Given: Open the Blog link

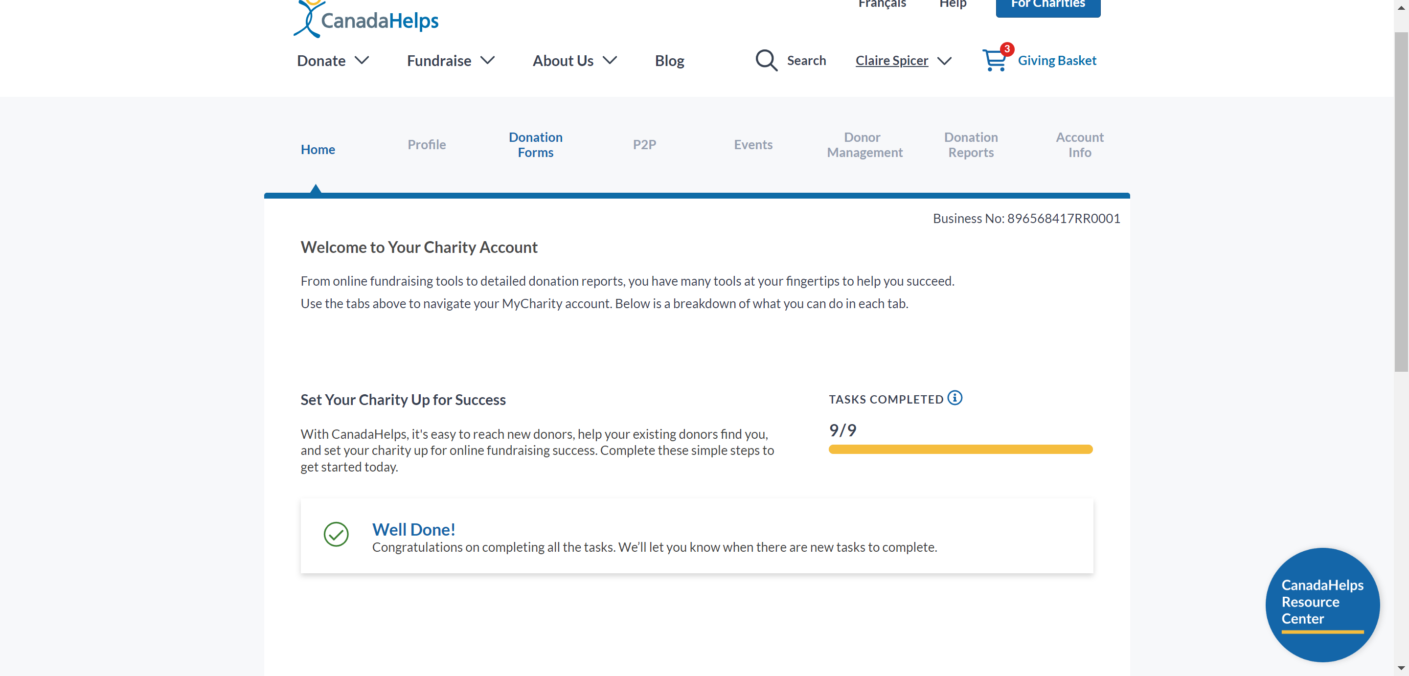Looking at the screenshot, I should [669, 61].
